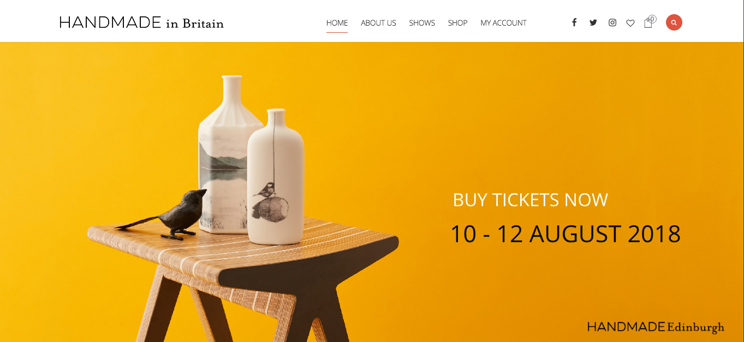The height and width of the screenshot is (342, 744).
Task: Open the shopping bag cart icon
Action: [x=648, y=23]
